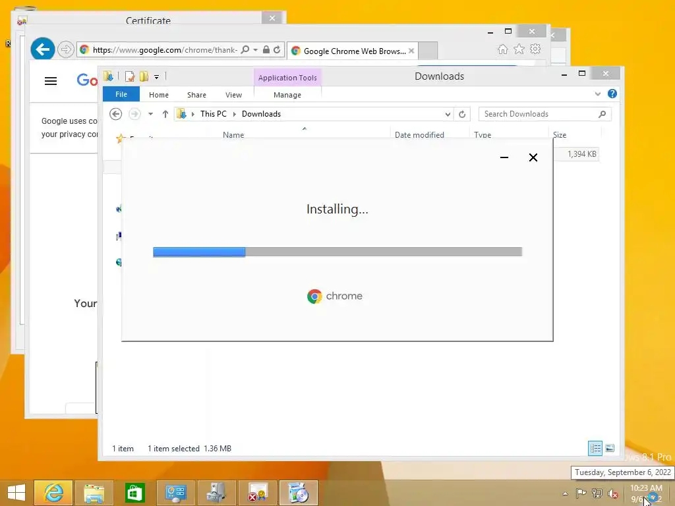Click the Explorer help question mark icon

tap(612, 94)
